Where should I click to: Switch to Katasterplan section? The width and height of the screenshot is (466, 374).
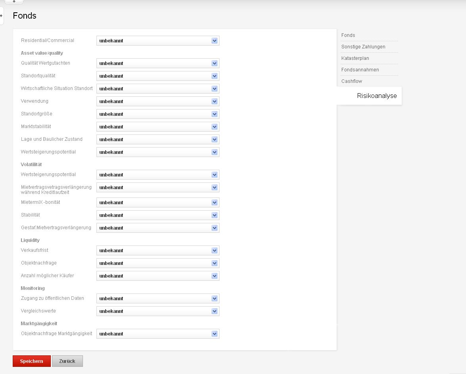coord(355,58)
